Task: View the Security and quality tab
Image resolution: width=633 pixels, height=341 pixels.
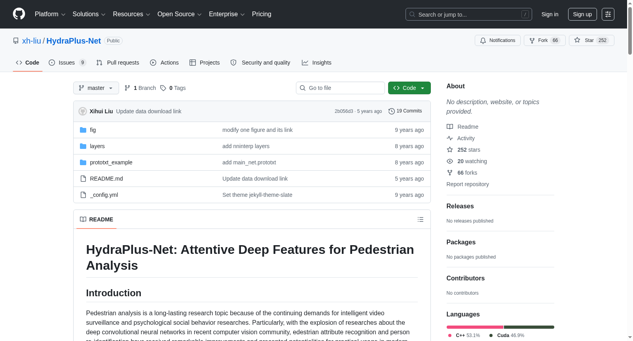Action: tap(260, 63)
